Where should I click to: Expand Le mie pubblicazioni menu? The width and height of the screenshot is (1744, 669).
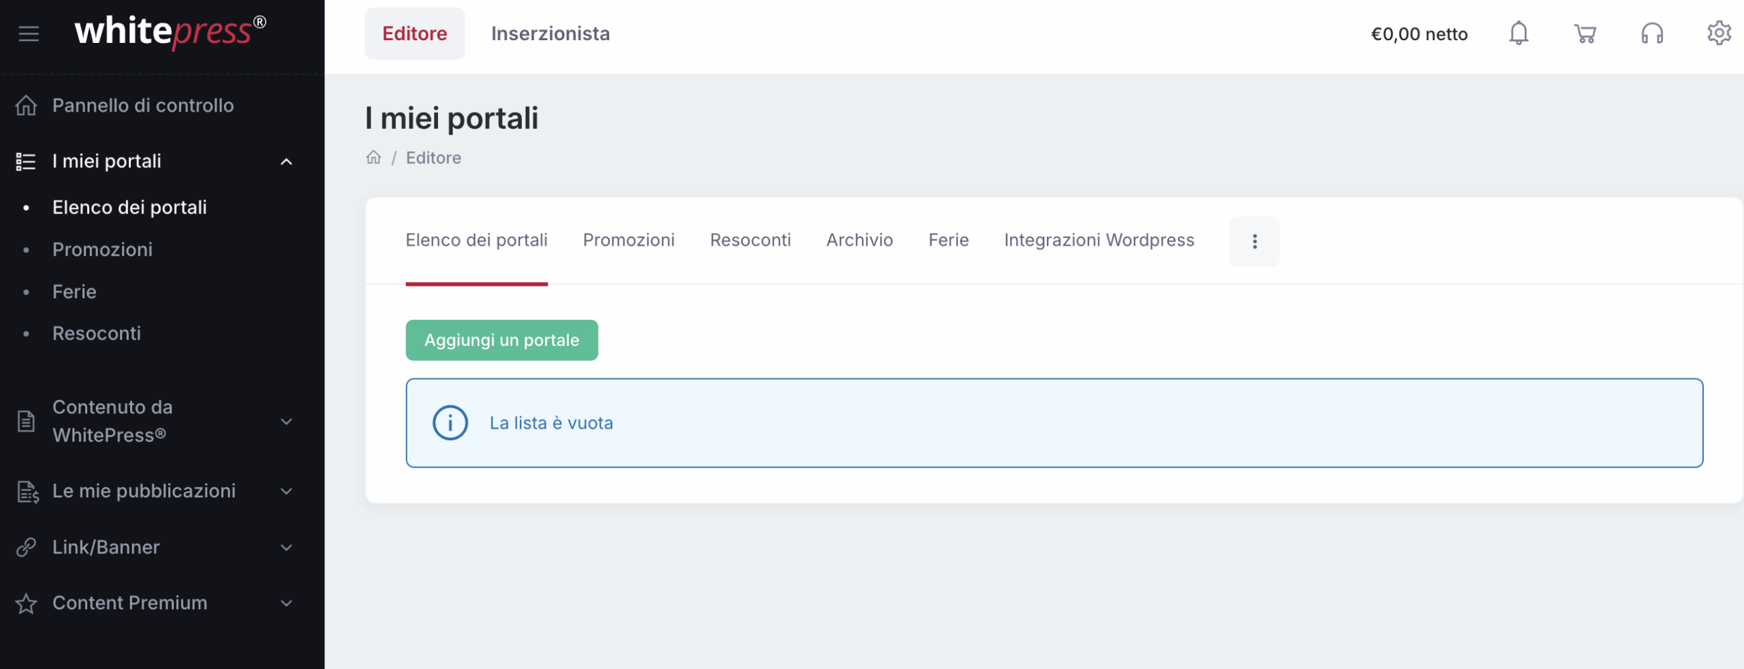coord(287,491)
